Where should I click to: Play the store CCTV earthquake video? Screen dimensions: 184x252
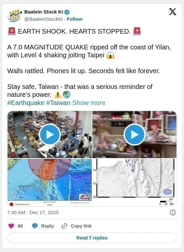(50, 134)
